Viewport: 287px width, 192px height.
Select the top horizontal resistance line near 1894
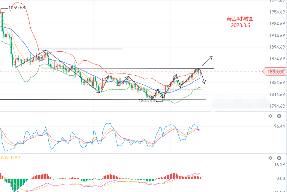click(90, 49)
